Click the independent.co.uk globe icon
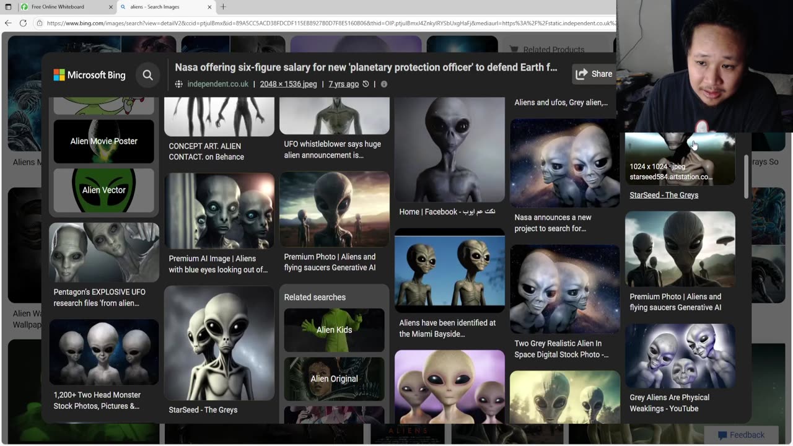Viewport: 793px width, 446px height. pyautogui.click(x=179, y=84)
